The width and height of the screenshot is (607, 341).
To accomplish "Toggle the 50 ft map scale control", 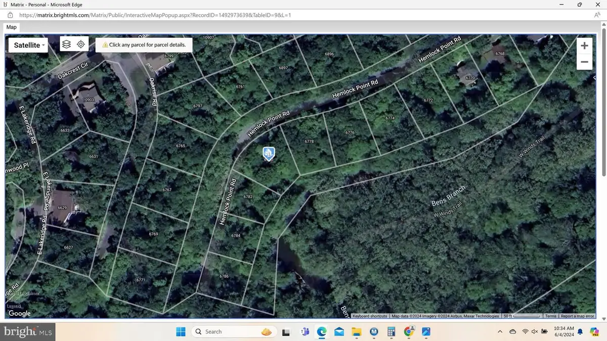I will pyautogui.click(x=522, y=316).
